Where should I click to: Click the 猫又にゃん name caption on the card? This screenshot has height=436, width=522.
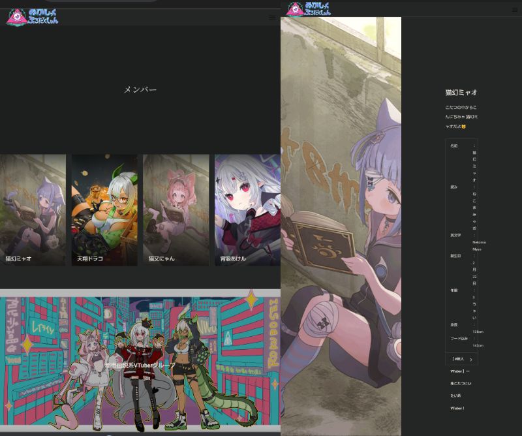pos(161,258)
